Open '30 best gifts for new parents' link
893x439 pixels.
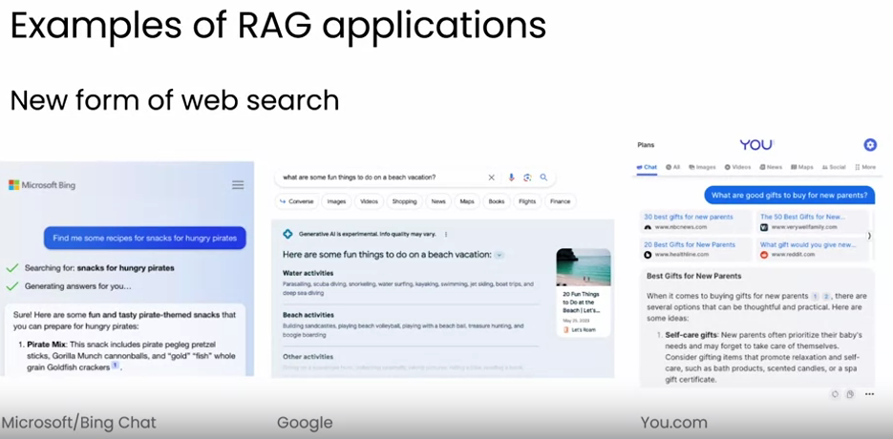(689, 217)
